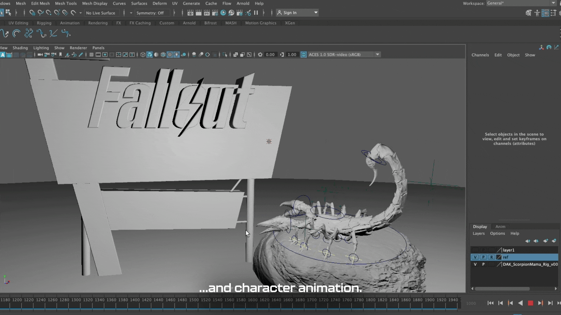The width and height of the screenshot is (561, 315).
Task: Open the Sign In dropdown
Action: (297, 13)
